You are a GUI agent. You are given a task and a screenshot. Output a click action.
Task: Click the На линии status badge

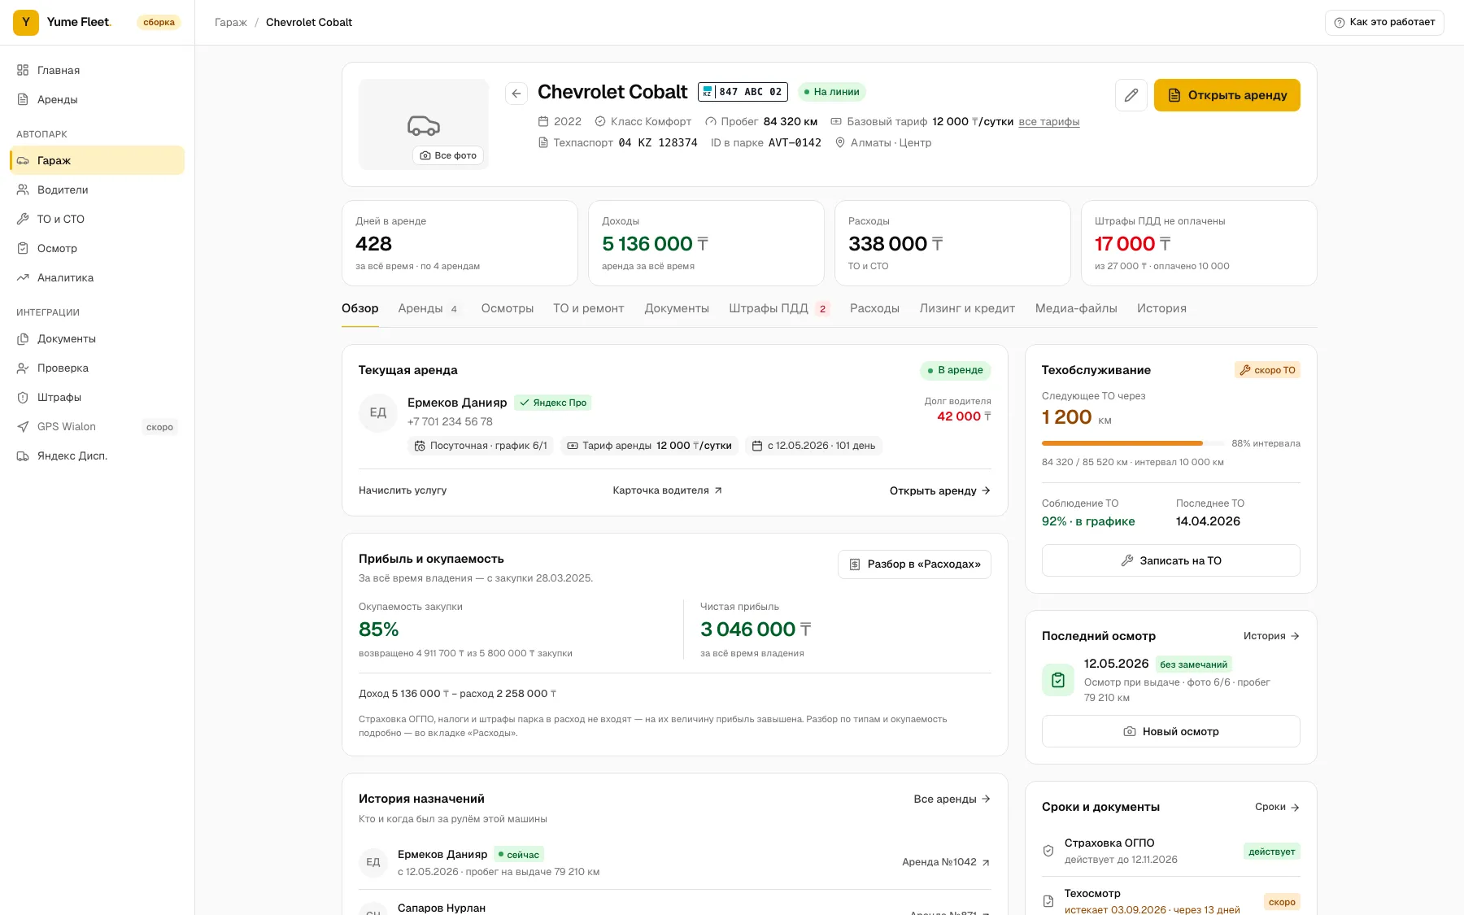coord(832,92)
